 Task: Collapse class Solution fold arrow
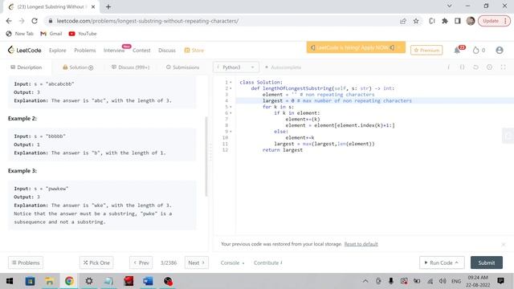230,82
